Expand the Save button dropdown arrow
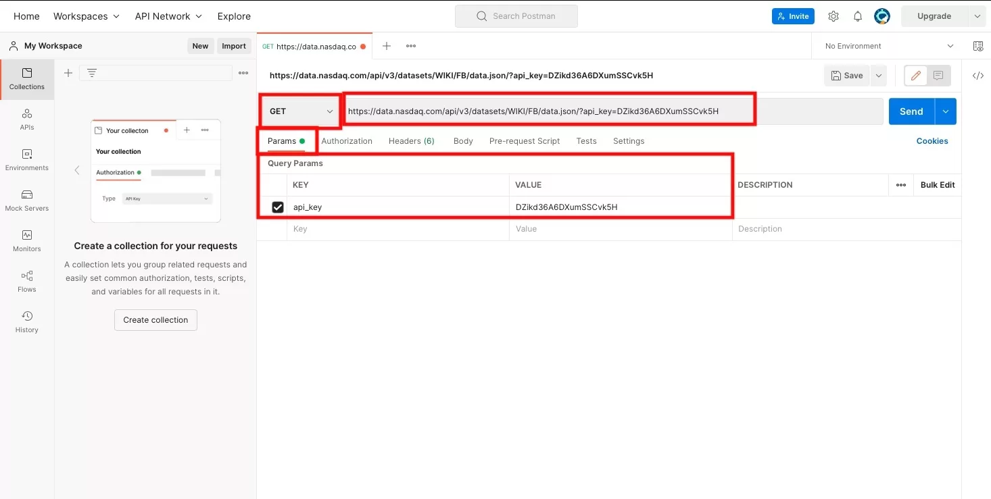This screenshot has height=499, width=991. click(x=879, y=76)
